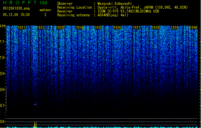
Task: Click the Receiving Location label
Action: 74,7
